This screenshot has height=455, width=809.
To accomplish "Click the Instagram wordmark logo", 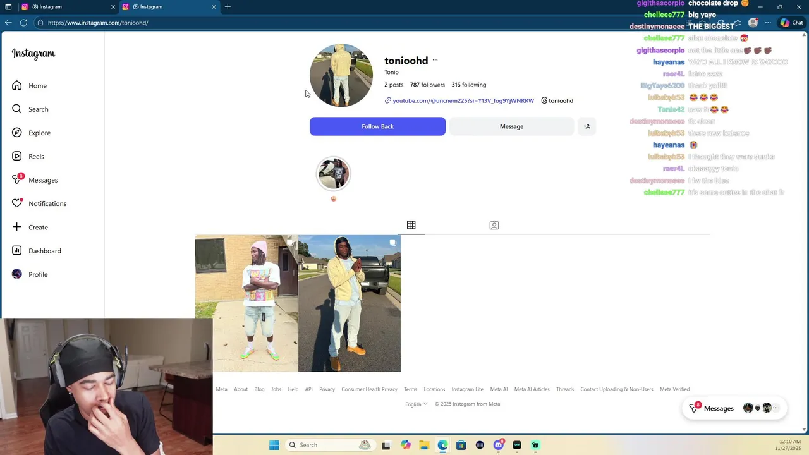I will [x=33, y=54].
